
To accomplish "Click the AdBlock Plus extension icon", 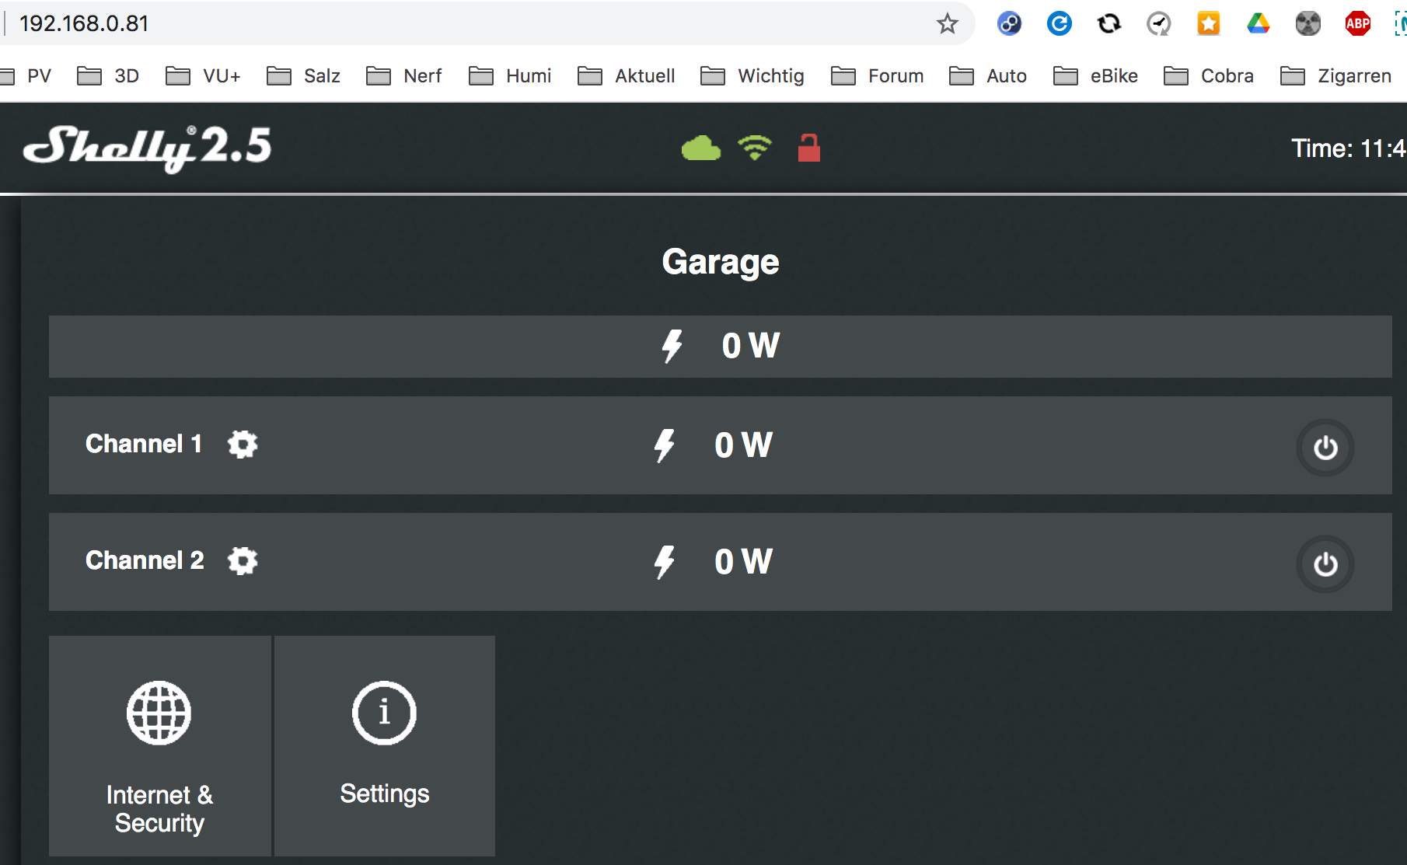I will pos(1357,24).
